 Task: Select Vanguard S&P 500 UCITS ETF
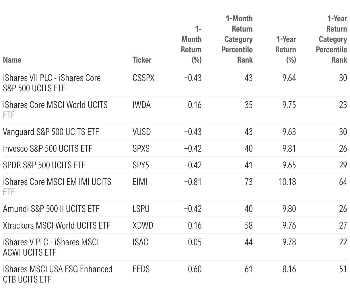pos(51,132)
